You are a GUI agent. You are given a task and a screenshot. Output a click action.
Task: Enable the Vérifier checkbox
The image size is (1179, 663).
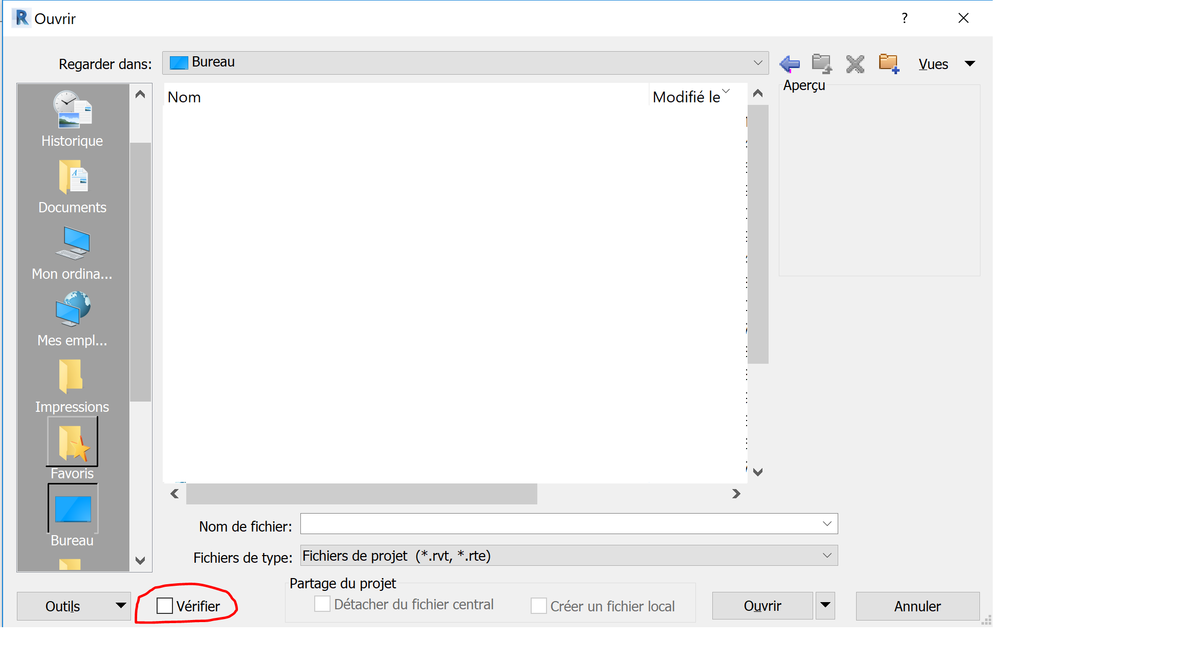tap(165, 606)
